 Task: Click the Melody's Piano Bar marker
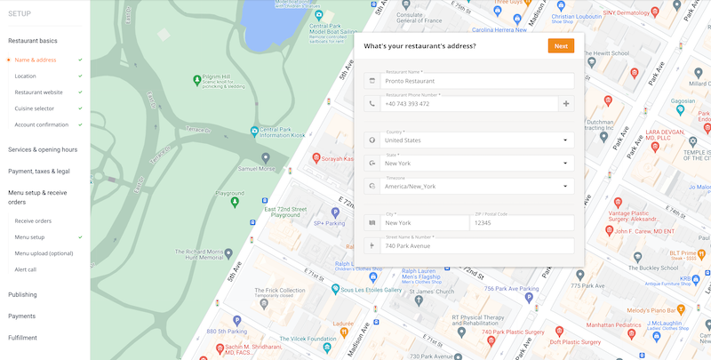point(681,309)
